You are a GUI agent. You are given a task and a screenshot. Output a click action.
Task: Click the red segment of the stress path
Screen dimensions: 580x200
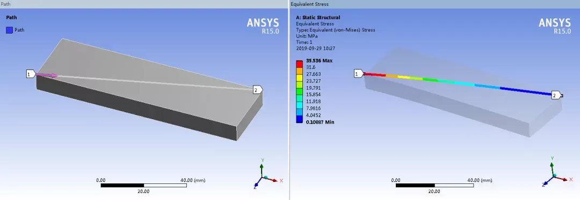pyautogui.click(x=375, y=75)
